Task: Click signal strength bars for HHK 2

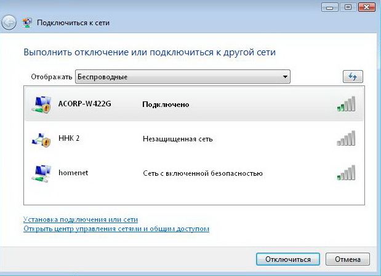Action: coord(346,138)
